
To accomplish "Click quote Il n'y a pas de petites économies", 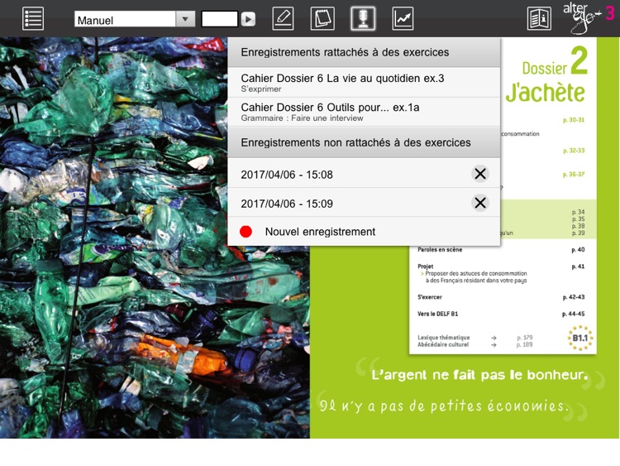I will [x=444, y=406].
